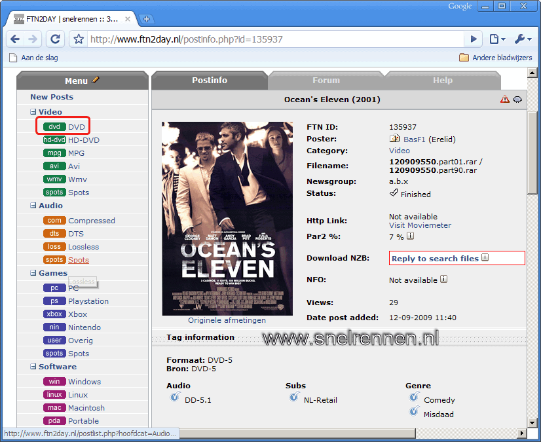This screenshot has height=442, width=541.
Task: Click the green dvd category badge
Action: click(54, 126)
